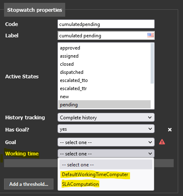
Task: Click the US flag language icon
Action: pos(150,35)
